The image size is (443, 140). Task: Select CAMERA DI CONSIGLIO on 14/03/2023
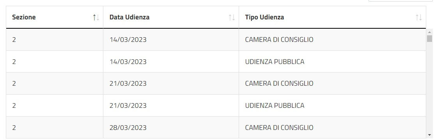[x=279, y=40]
